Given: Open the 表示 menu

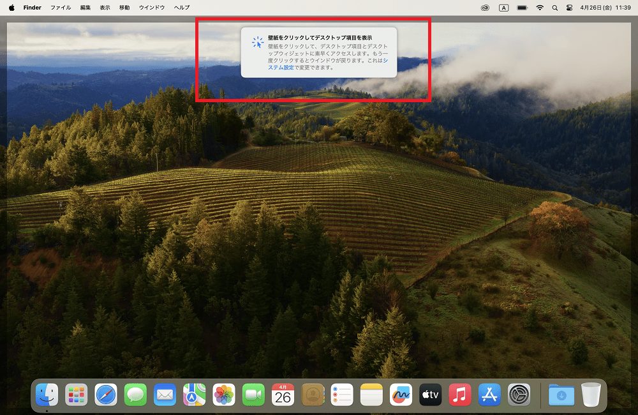Looking at the screenshot, I should click(105, 7).
